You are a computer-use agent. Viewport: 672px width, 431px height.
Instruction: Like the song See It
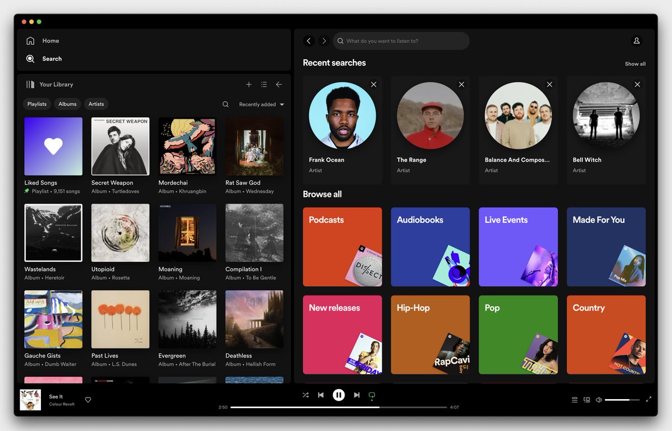(88, 400)
